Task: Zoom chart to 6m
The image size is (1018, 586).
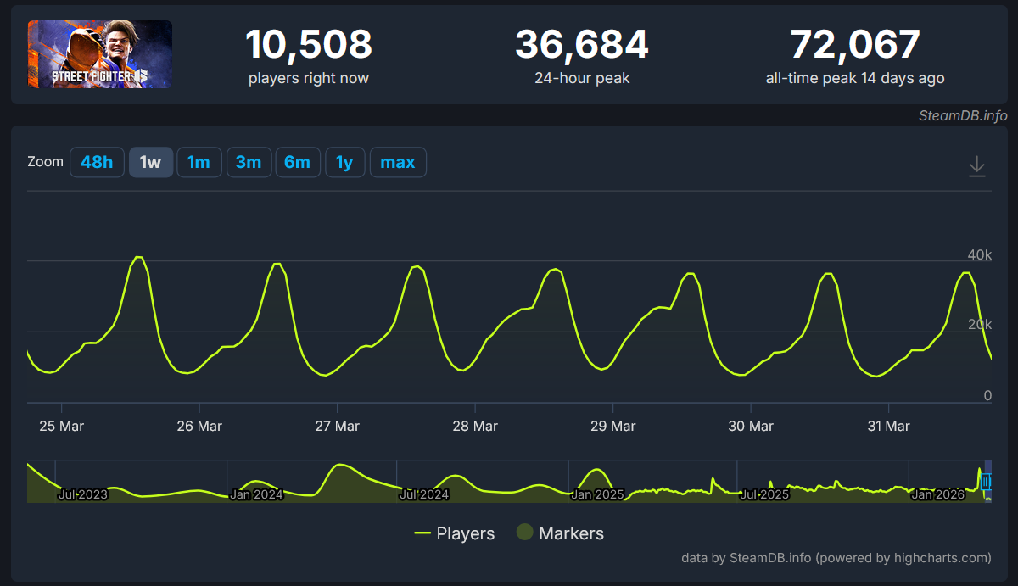Action: 298,162
